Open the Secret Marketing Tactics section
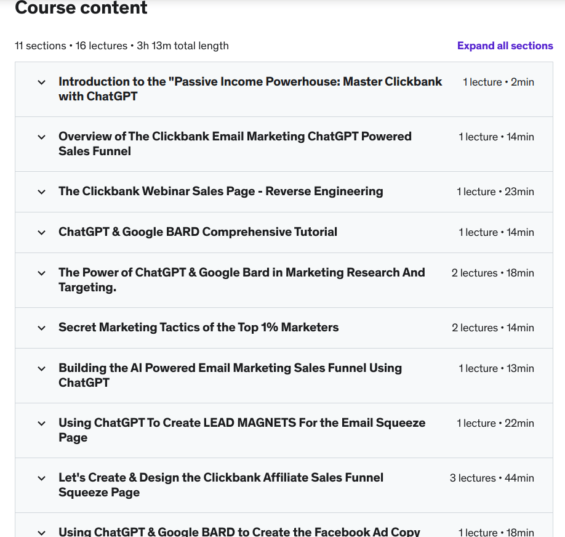The image size is (565, 537). (x=41, y=328)
